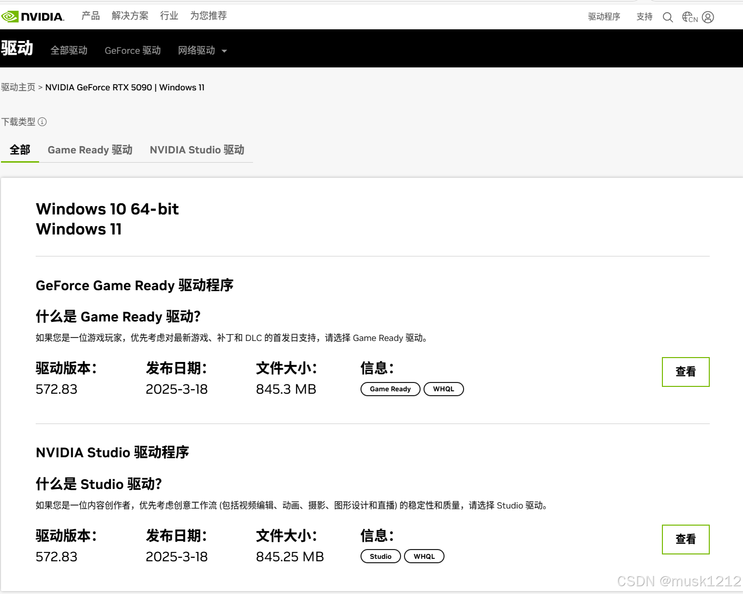
Task: Open the 行业 menu
Action: [169, 16]
